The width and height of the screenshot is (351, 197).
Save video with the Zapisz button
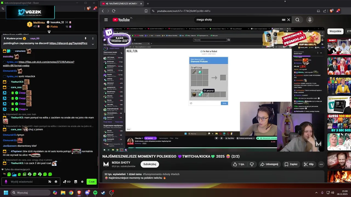[291, 164]
